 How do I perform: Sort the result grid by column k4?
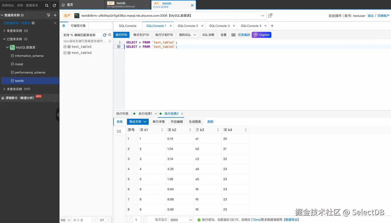click(x=246, y=130)
